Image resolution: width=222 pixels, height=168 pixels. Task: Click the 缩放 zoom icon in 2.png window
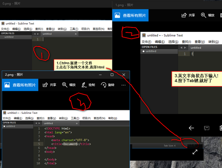pos(64,85)
